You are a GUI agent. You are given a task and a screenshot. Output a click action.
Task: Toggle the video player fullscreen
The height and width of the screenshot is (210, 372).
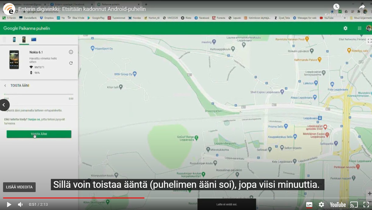pyautogui.click(x=366, y=205)
